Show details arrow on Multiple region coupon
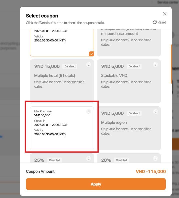Viewport: 179px width, 198px height. coord(155,112)
